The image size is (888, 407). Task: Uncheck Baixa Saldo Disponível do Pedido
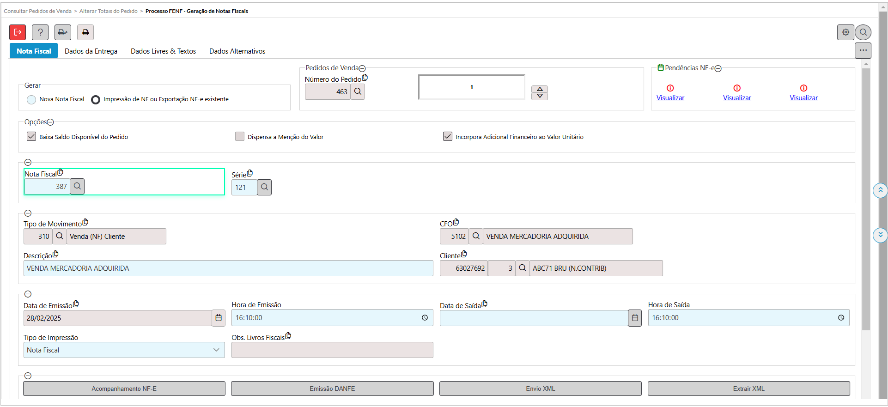click(31, 137)
